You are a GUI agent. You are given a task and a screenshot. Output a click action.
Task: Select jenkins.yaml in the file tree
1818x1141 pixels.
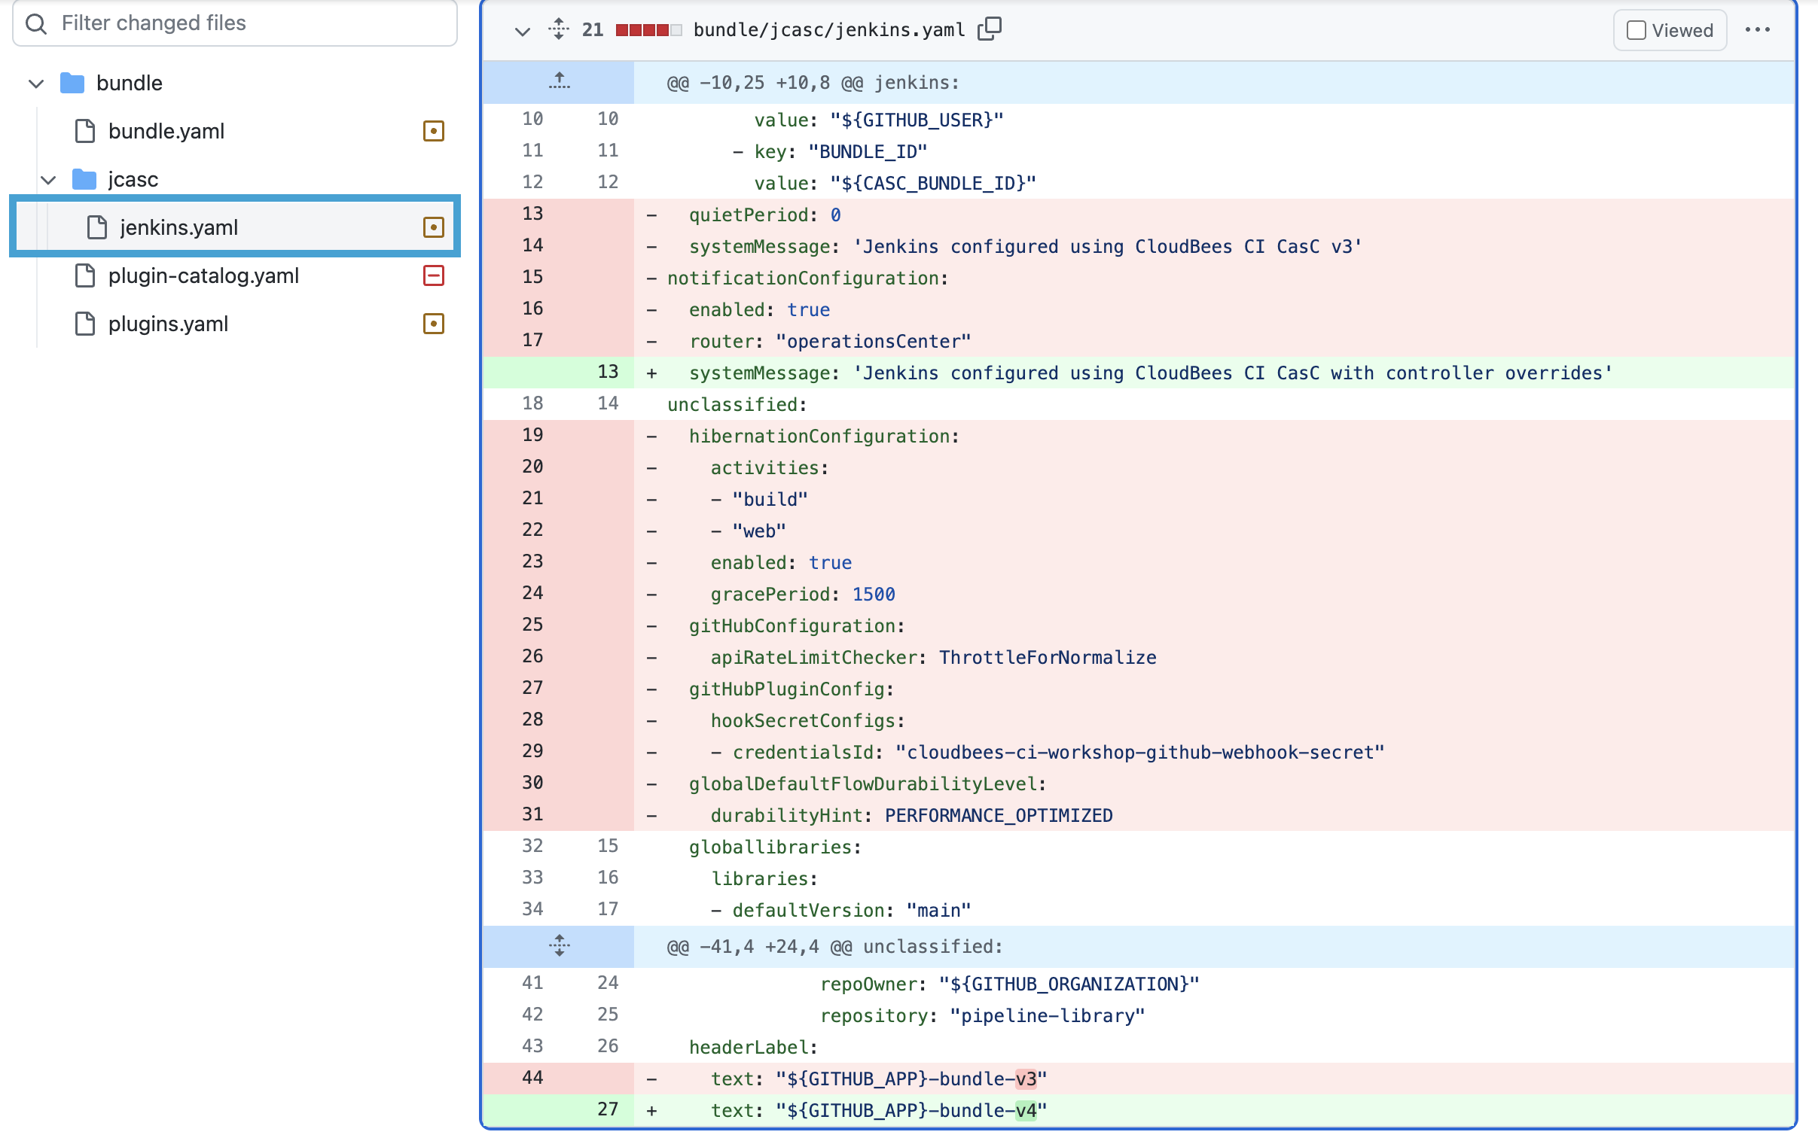coord(180,227)
